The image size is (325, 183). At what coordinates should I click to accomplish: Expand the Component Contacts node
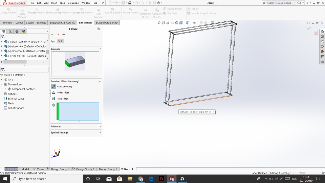[x=6, y=89]
